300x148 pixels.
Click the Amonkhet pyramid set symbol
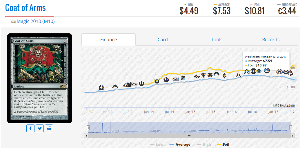[291, 73]
